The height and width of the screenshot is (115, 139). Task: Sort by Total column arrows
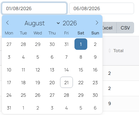109,51
